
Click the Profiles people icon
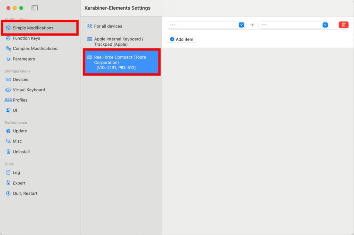click(x=8, y=100)
